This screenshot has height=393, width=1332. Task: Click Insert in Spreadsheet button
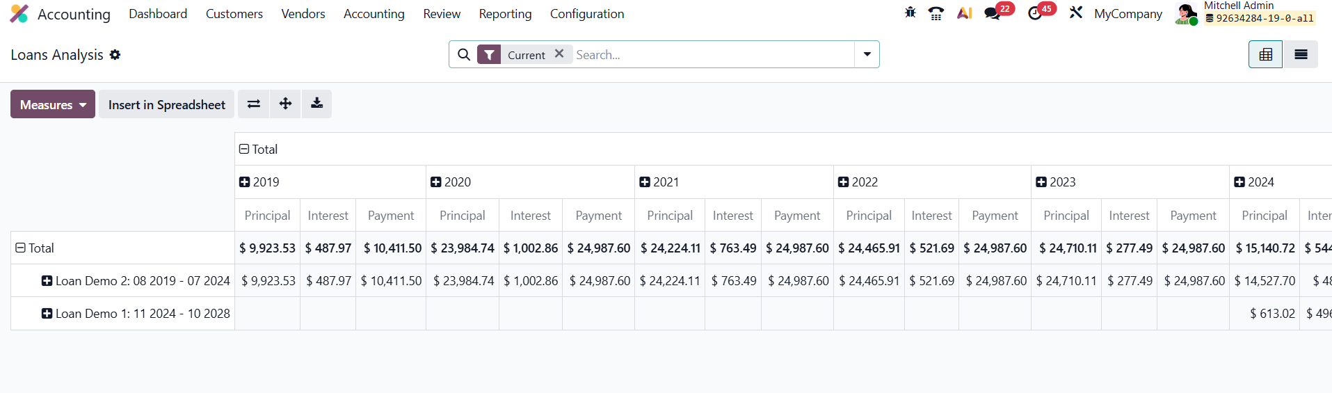click(x=166, y=104)
